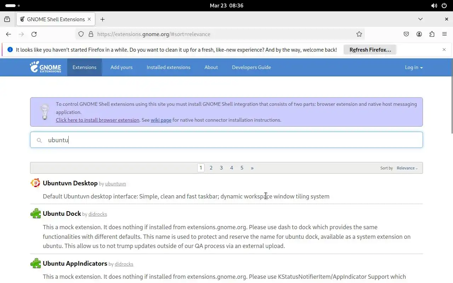Image resolution: width=453 pixels, height=283 pixels.
Task: Click the Ubuntu AppIndicators puzzle icon
Action: click(35, 263)
